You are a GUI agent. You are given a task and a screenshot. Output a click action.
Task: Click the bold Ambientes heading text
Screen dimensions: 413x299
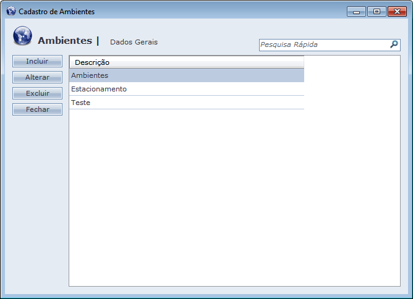coord(64,41)
